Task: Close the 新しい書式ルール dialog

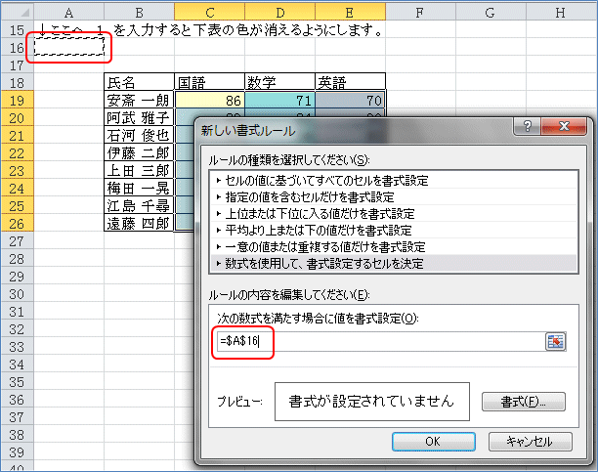Action: pyautogui.click(x=563, y=126)
